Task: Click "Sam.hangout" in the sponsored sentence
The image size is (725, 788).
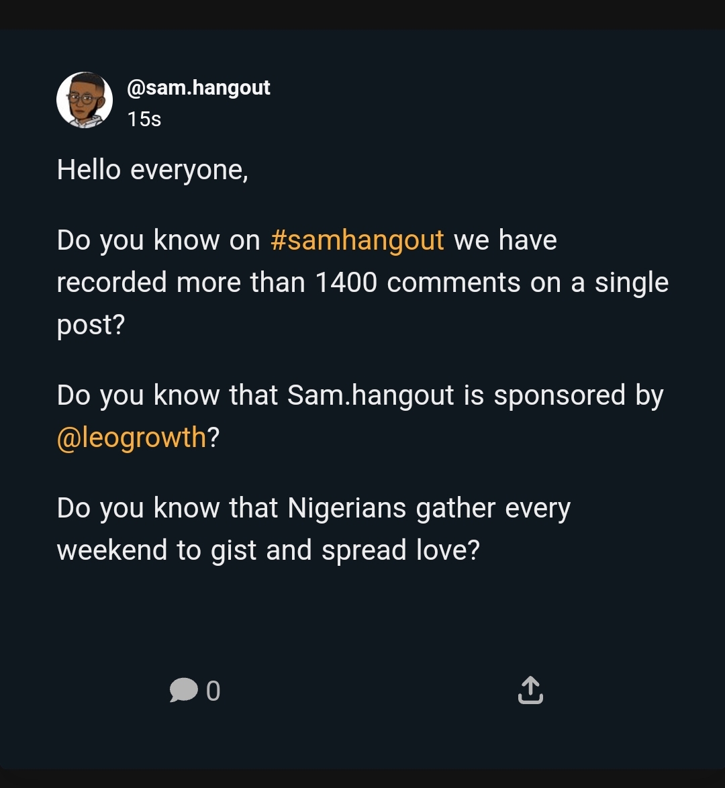Action: [x=371, y=395]
